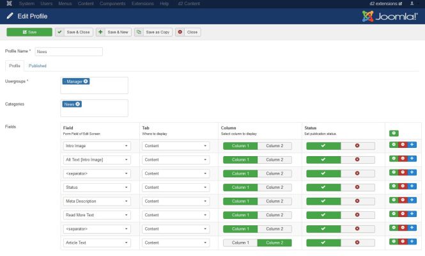Click the green add button in Fields header

point(394,133)
